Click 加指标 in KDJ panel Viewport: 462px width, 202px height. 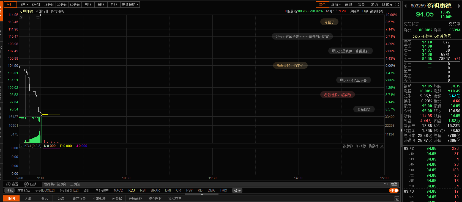pyautogui.click(x=361, y=146)
